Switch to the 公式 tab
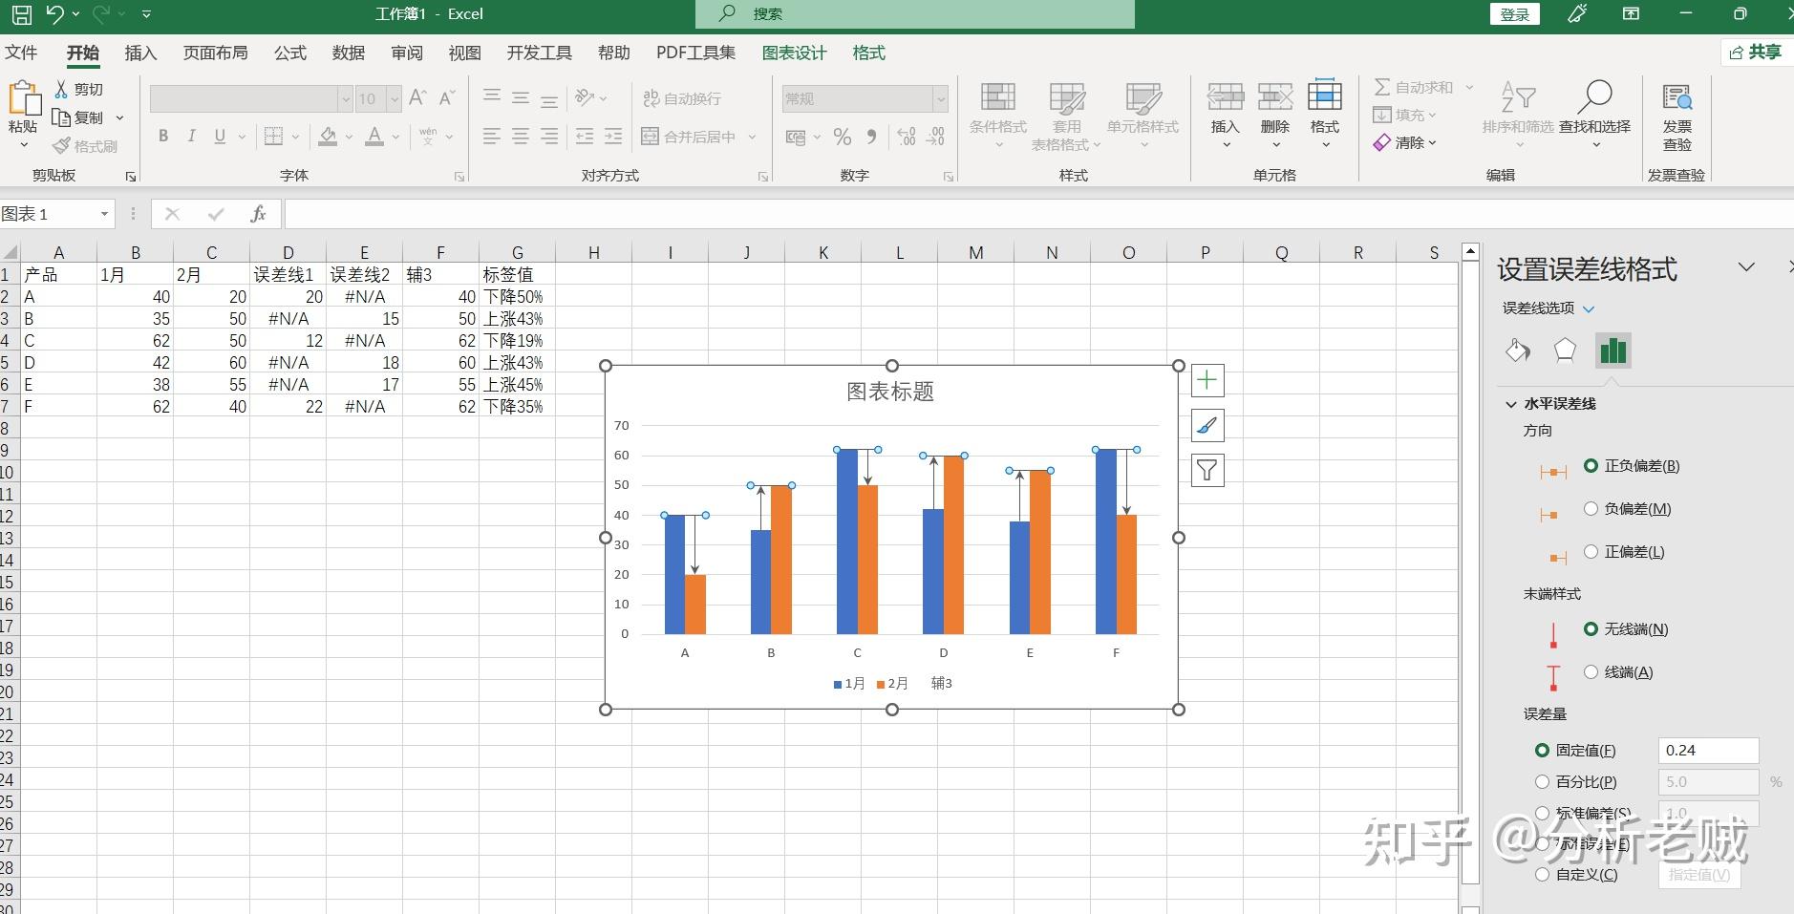This screenshot has height=914, width=1794. (290, 53)
